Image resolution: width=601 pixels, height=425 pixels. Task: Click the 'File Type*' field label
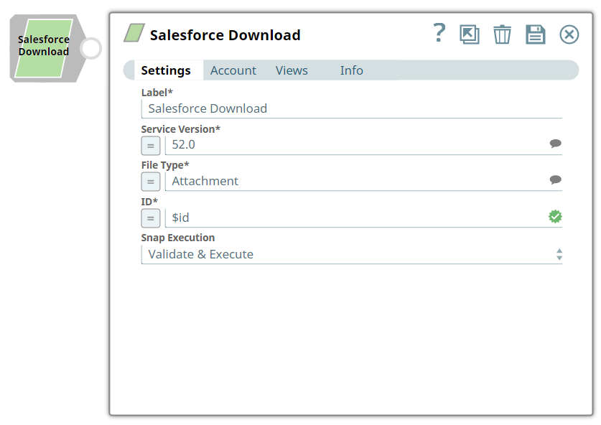click(x=165, y=165)
